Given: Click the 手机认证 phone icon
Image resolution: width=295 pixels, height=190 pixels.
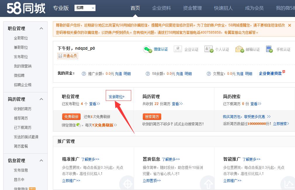Looking at the screenshot, I should [269, 49].
